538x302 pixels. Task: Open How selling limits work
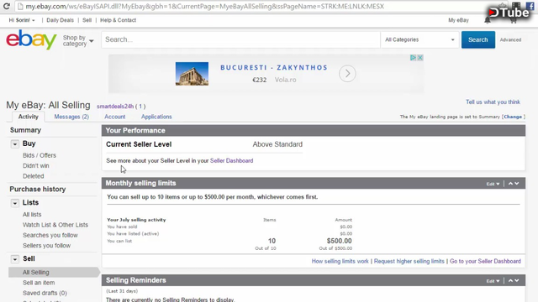pyautogui.click(x=340, y=261)
